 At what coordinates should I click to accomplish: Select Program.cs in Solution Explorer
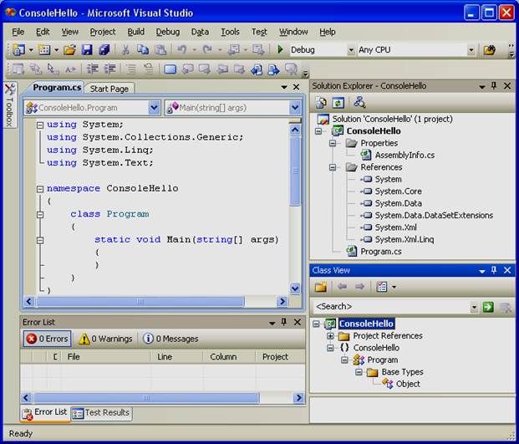coord(380,251)
